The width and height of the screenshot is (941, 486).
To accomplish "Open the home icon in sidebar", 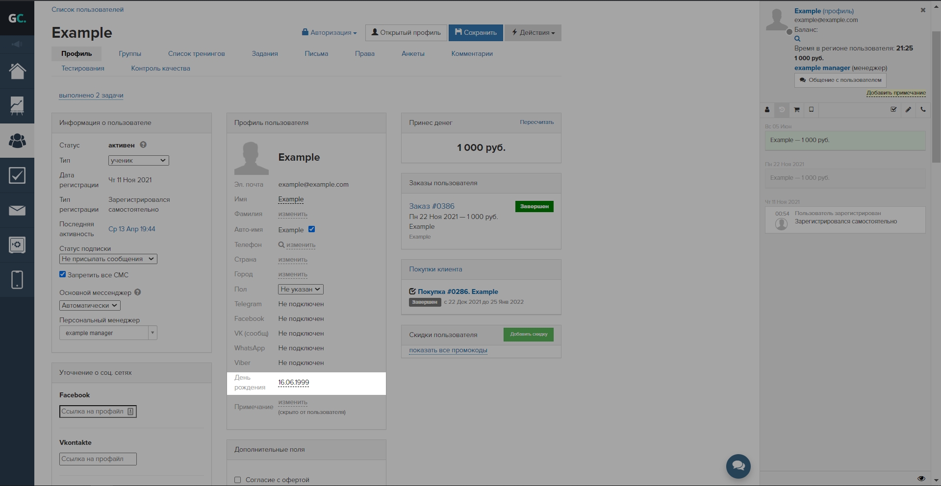I will (17, 72).
